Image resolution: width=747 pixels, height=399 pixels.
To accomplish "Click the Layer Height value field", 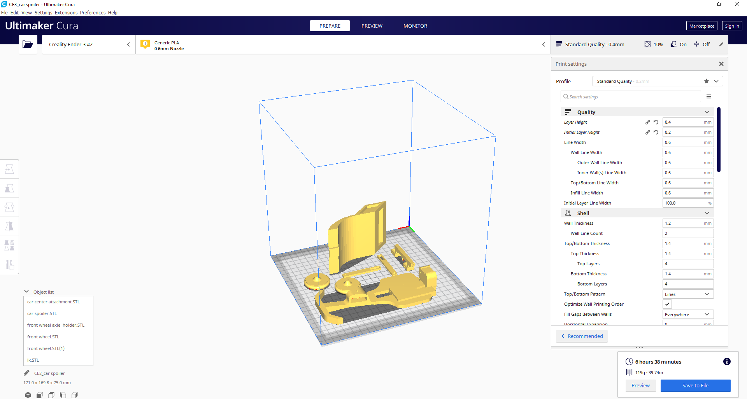I will click(x=688, y=122).
